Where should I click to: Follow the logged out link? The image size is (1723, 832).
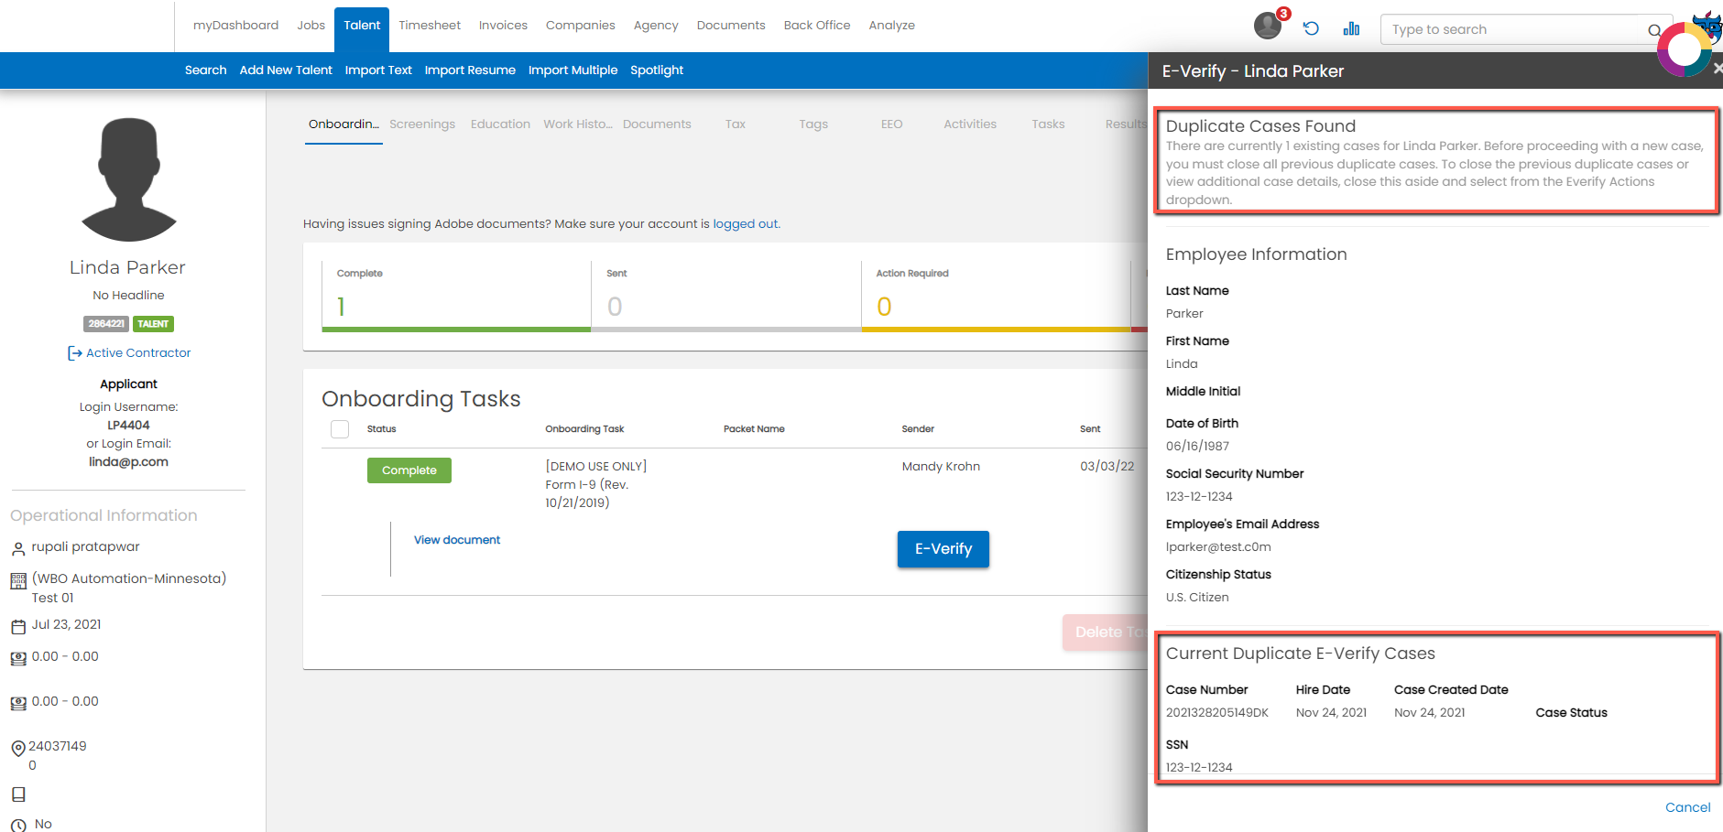[745, 224]
